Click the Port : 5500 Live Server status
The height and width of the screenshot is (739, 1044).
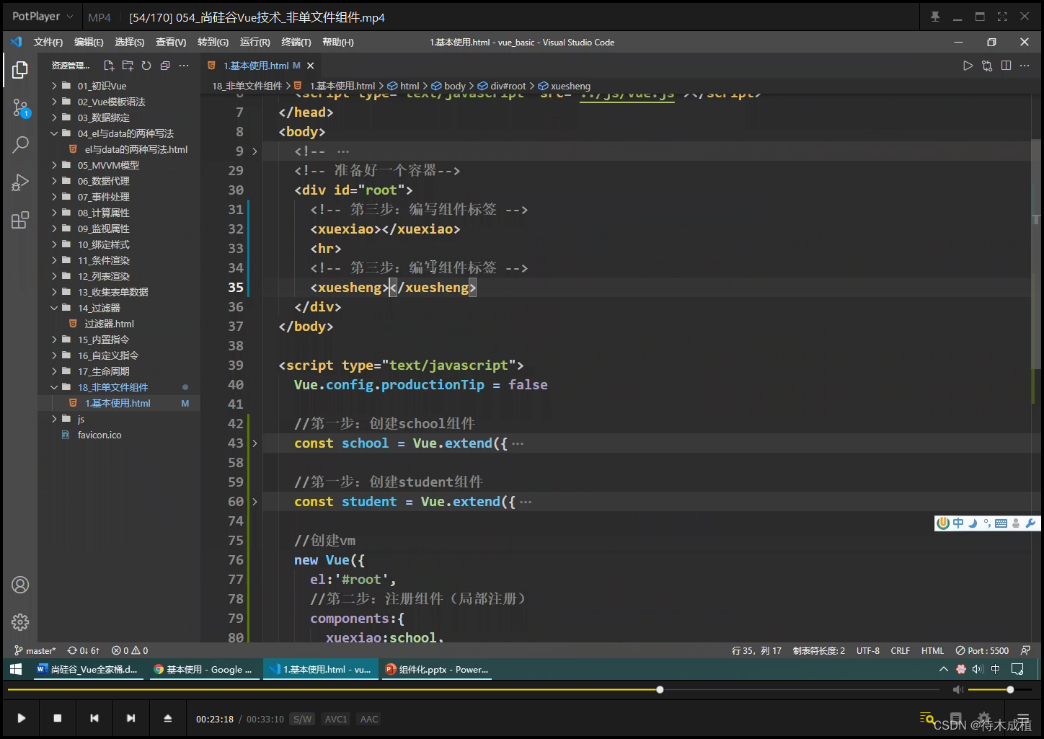point(982,650)
